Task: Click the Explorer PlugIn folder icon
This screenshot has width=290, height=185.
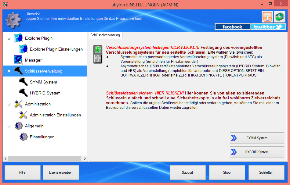Action: click(18, 38)
